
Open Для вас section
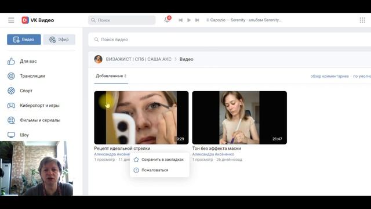(x=28, y=62)
